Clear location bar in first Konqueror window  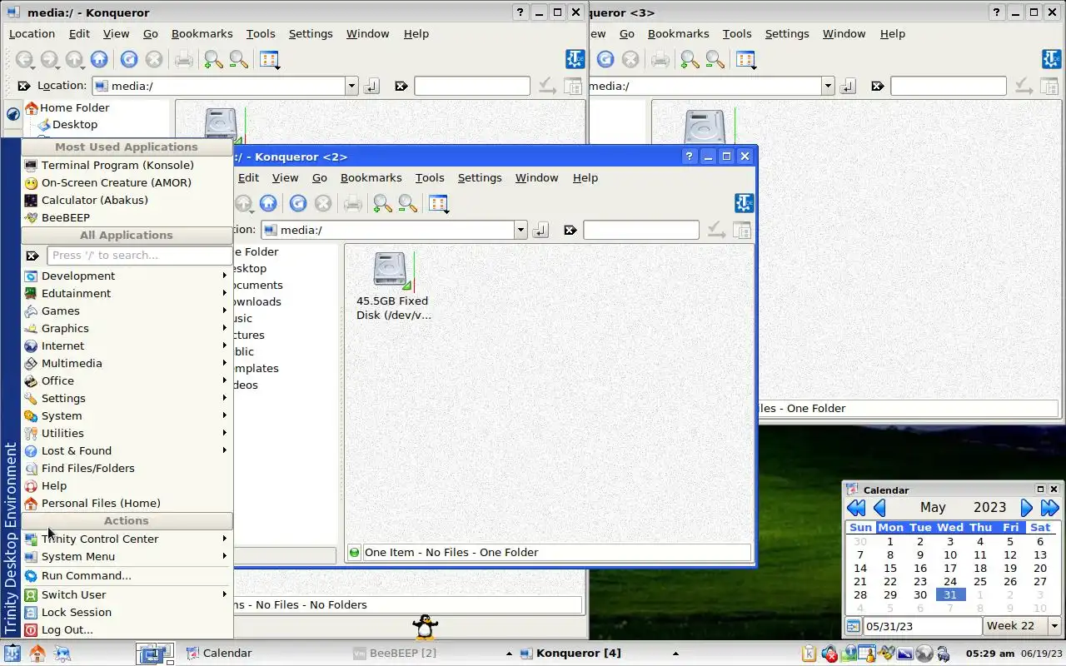click(24, 86)
